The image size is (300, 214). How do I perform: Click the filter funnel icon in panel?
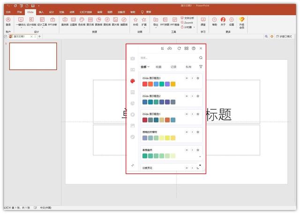[201, 66]
